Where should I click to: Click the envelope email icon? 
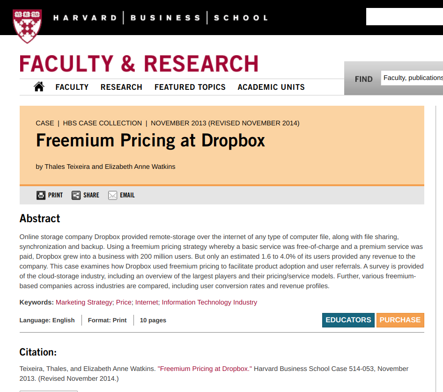[x=112, y=195]
